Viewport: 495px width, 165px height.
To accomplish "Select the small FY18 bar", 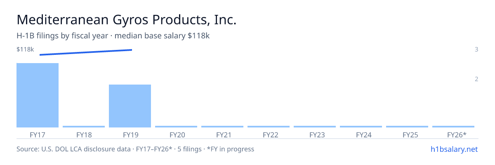I will 84,127.
